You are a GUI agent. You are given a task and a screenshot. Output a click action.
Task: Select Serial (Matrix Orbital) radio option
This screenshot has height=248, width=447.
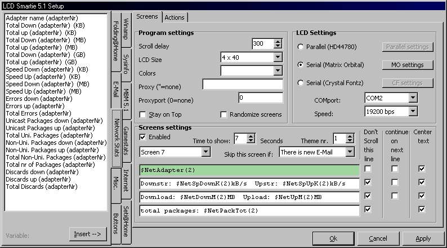(301, 65)
